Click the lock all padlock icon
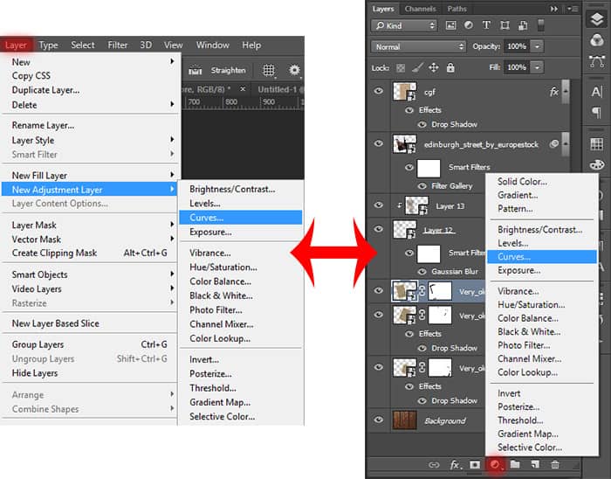The image size is (611, 479). (450, 67)
